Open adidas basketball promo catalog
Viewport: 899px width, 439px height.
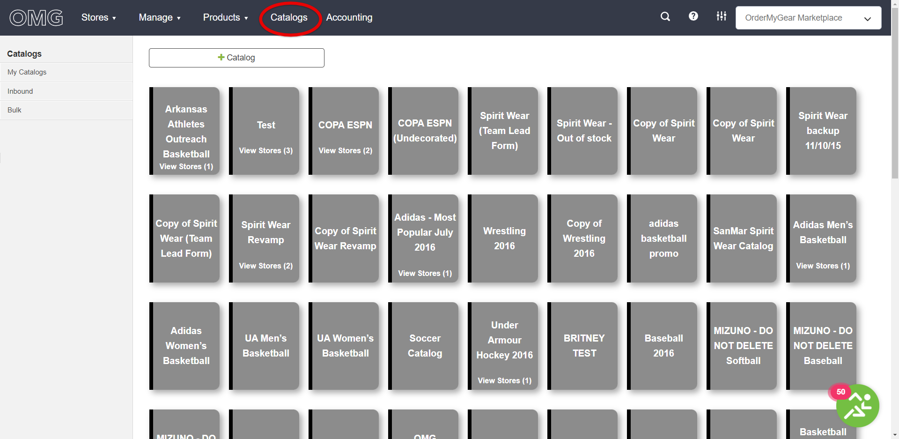[x=662, y=238]
